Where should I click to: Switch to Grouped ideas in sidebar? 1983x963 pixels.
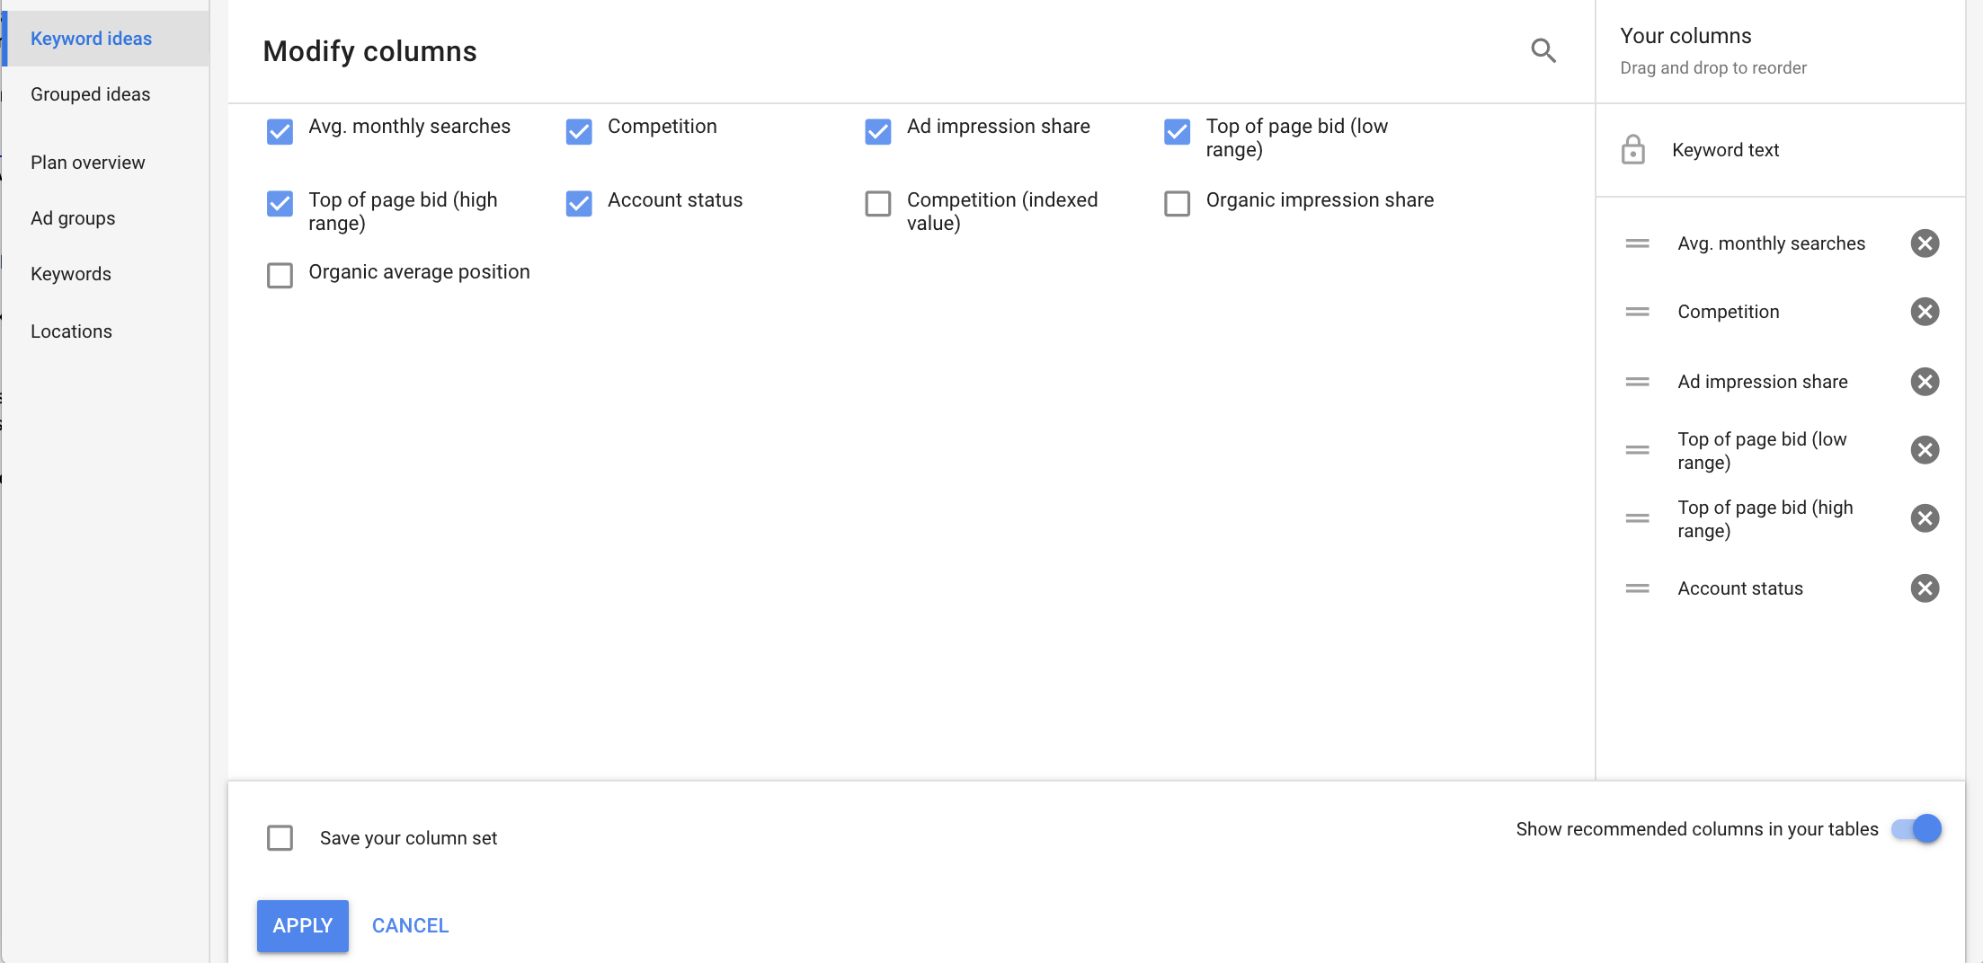click(x=90, y=93)
